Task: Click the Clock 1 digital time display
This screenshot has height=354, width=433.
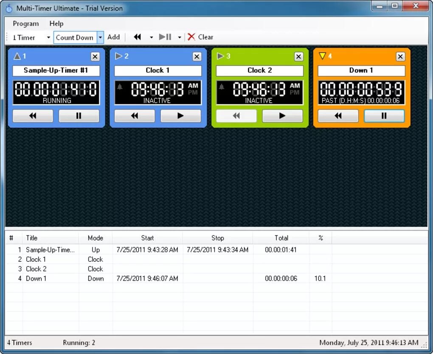Action: (157, 93)
